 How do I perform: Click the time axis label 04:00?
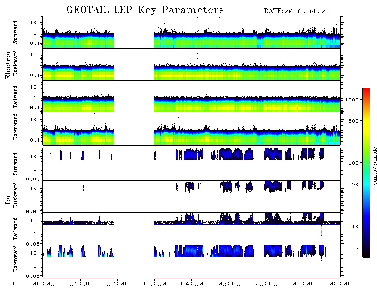pos(192,284)
